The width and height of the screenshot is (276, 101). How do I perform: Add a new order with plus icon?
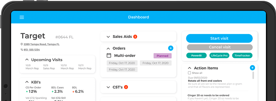(x=171, y=48)
